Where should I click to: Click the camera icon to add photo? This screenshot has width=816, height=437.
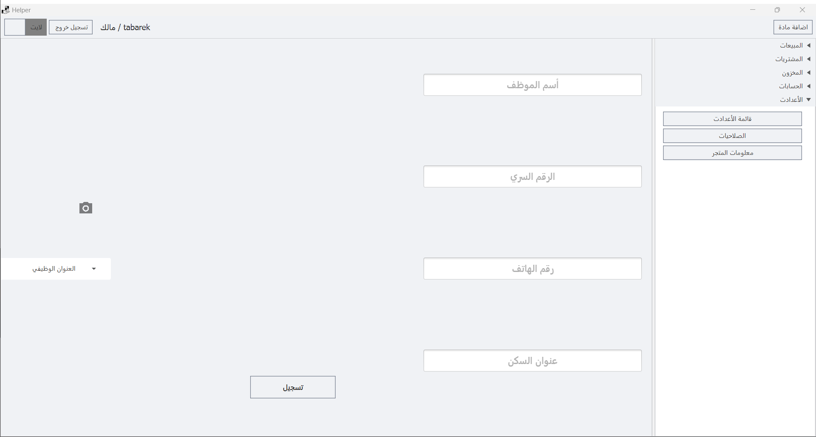click(86, 208)
